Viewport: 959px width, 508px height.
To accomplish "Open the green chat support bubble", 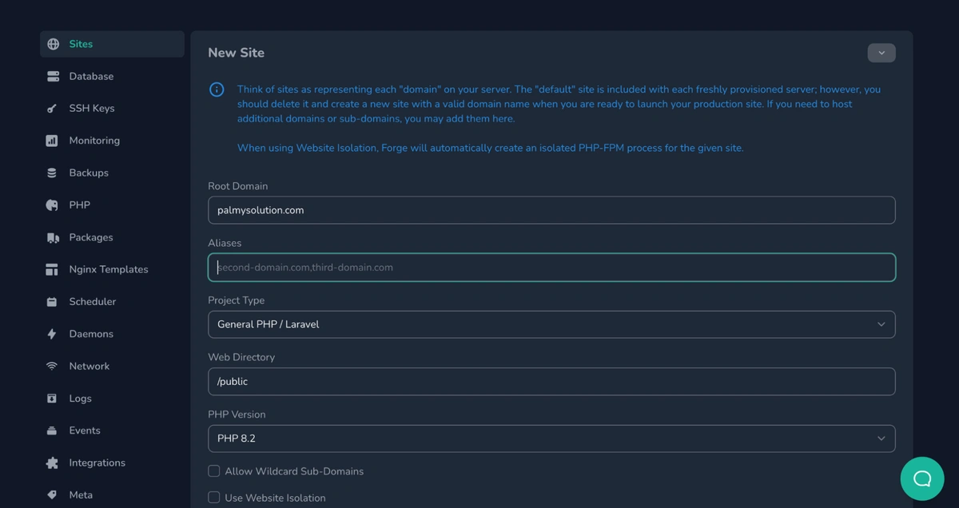I will tap(922, 478).
